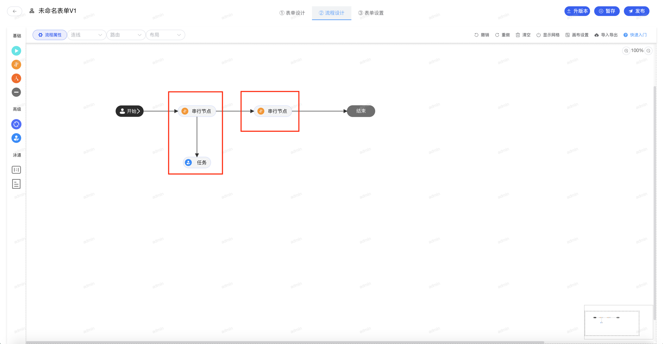The image size is (663, 344).
Task: Expand the 路由 dropdown
Action: coord(126,35)
